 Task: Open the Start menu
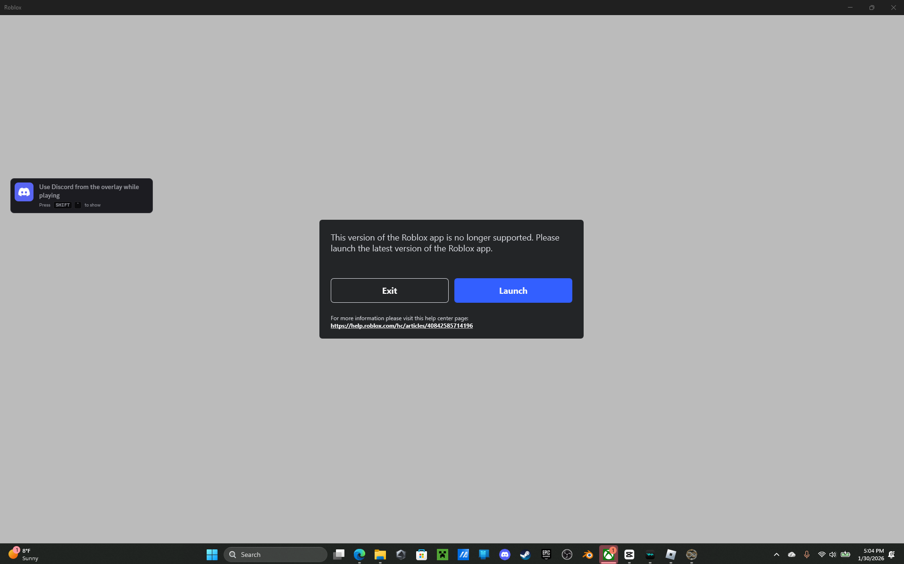(x=212, y=555)
